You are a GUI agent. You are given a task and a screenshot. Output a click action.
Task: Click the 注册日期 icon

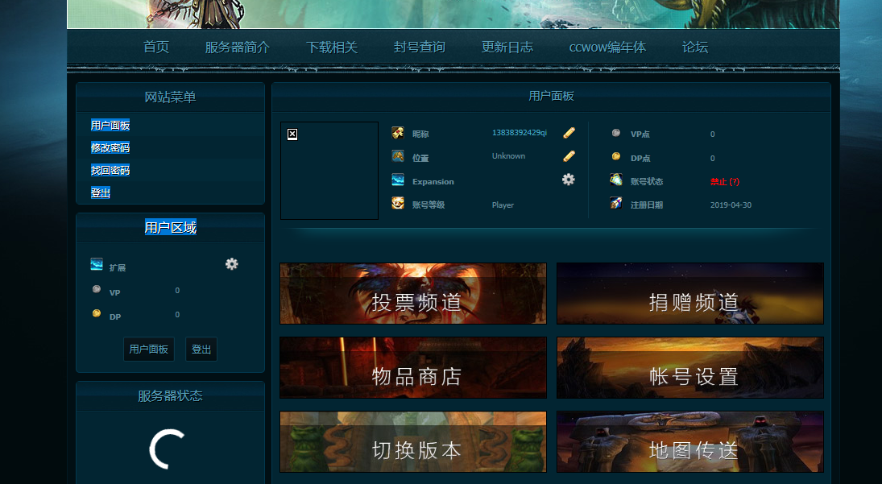615,204
